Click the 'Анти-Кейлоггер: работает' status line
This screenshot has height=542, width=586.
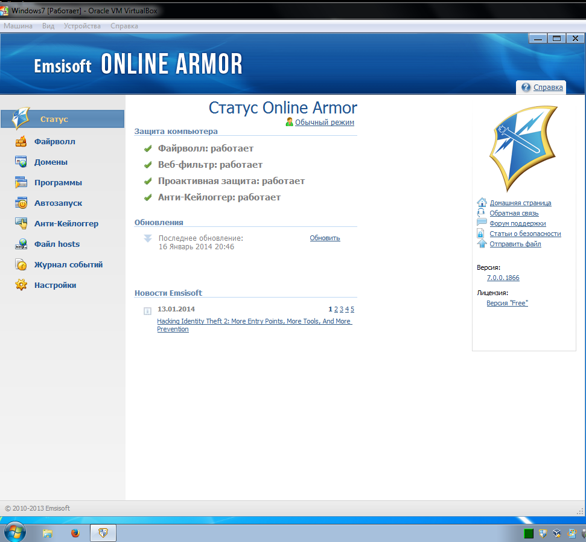coord(219,197)
